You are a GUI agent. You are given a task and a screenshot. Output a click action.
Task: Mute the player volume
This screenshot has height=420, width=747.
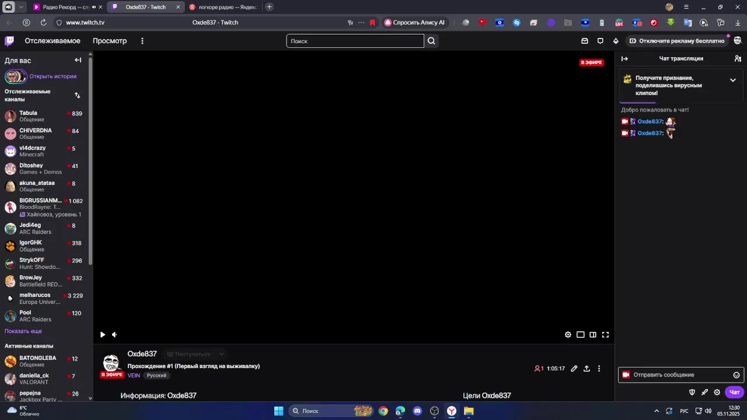tap(114, 335)
